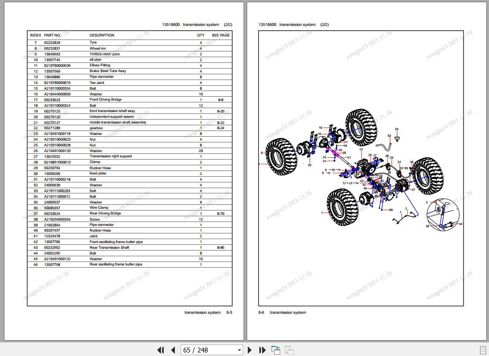The image size is (489, 356).
Task: Select the import/previous view icon beside the navigation arrows
Action: pos(276,349)
